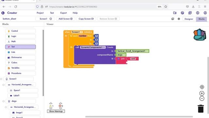Open the Lists blocks drawer
Screen dimensions: 209x118
coord(20,52)
